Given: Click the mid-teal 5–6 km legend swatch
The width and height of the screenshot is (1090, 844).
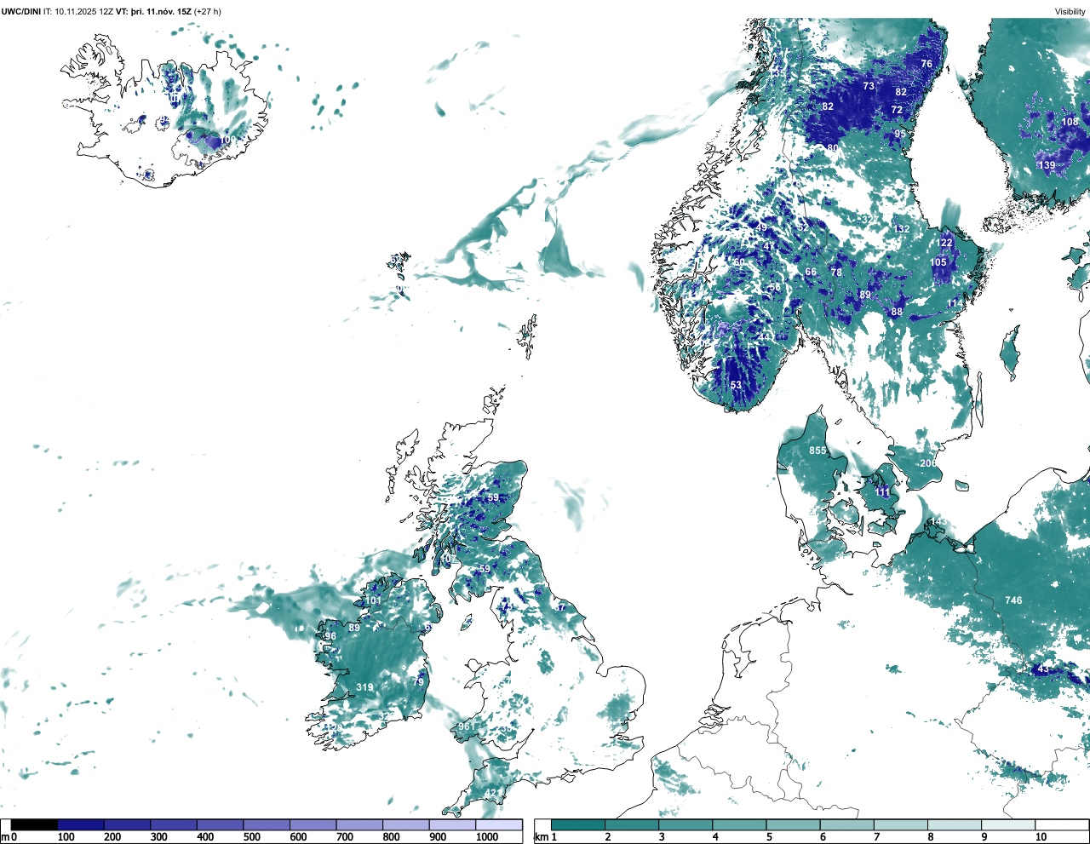Looking at the screenshot, I should [x=794, y=825].
